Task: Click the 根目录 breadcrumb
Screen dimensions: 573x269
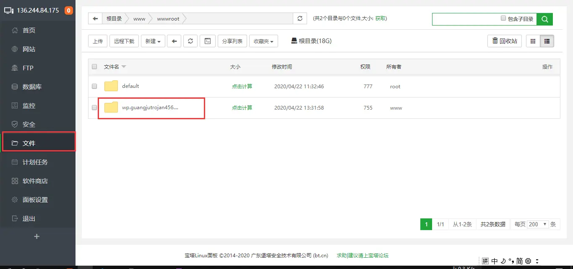Action: pos(114,18)
